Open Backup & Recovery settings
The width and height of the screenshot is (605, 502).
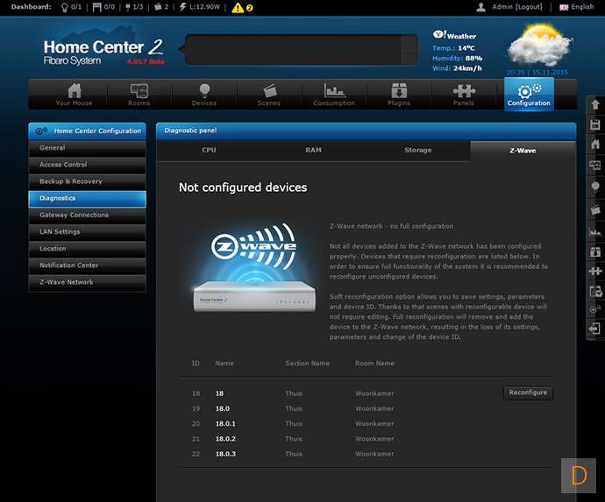(x=71, y=181)
